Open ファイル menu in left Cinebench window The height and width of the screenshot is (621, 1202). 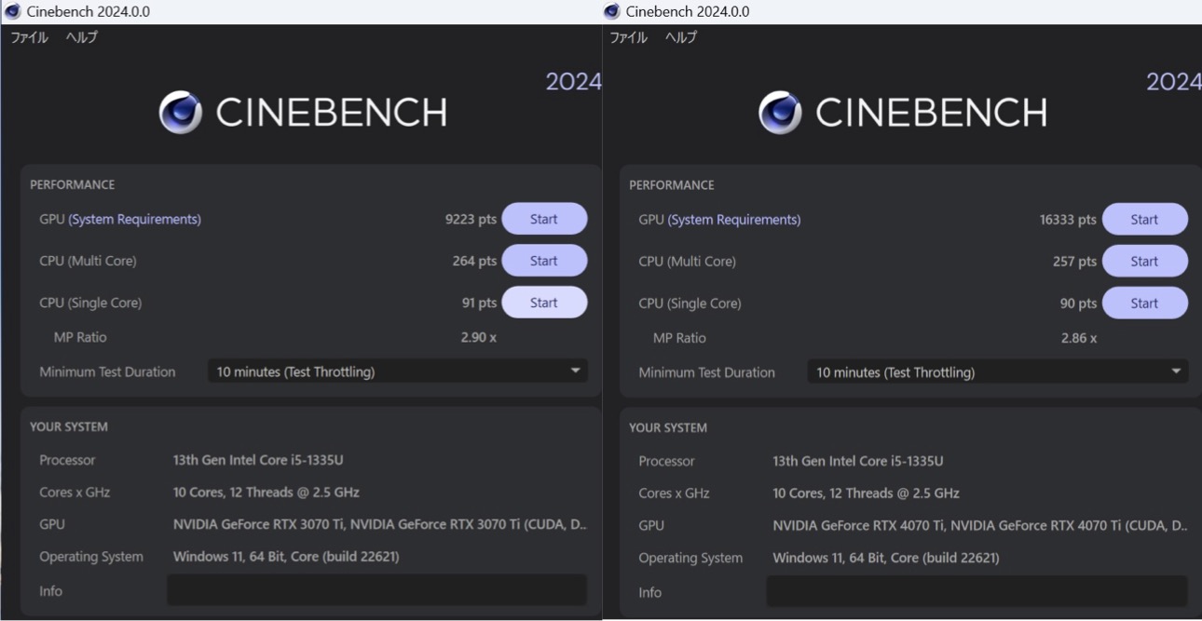[29, 37]
